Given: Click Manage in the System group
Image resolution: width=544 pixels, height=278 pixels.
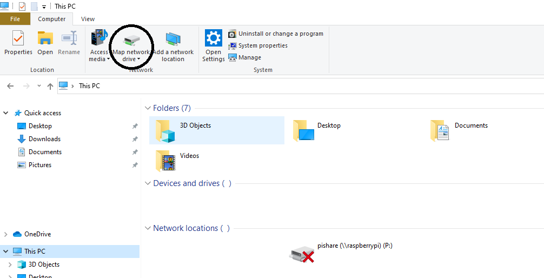Looking at the screenshot, I should coord(249,57).
